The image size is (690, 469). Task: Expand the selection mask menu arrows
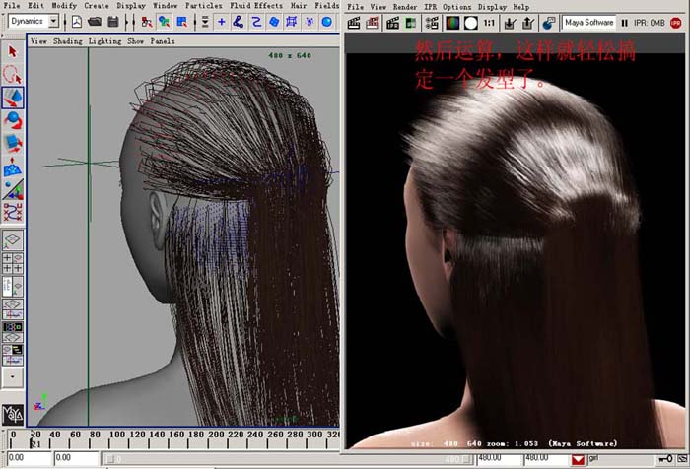pos(205,21)
